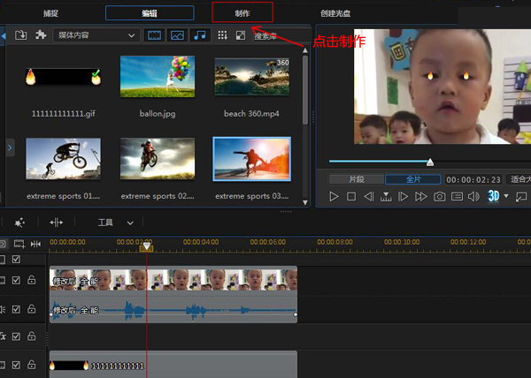This screenshot has width=531, height=378.
Task: Select the 修改后 video clip on timeline
Action: pyautogui.click(x=173, y=279)
